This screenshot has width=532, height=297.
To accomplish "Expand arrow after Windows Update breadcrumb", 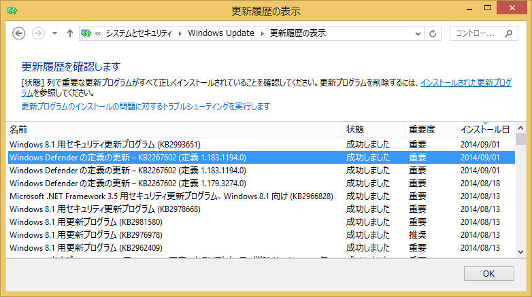I will [x=263, y=33].
